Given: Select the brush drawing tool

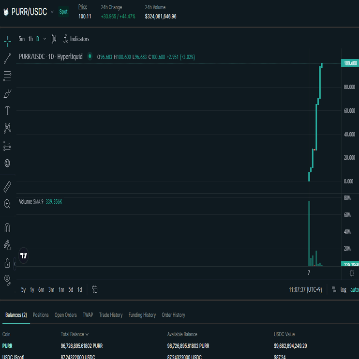Looking at the screenshot, I should tap(7, 94).
